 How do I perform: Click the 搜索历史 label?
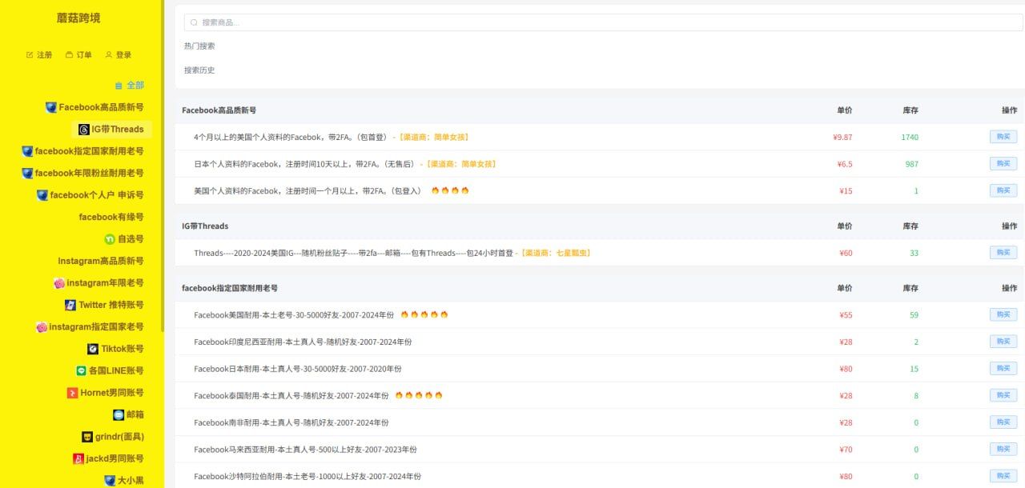[199, 70]
